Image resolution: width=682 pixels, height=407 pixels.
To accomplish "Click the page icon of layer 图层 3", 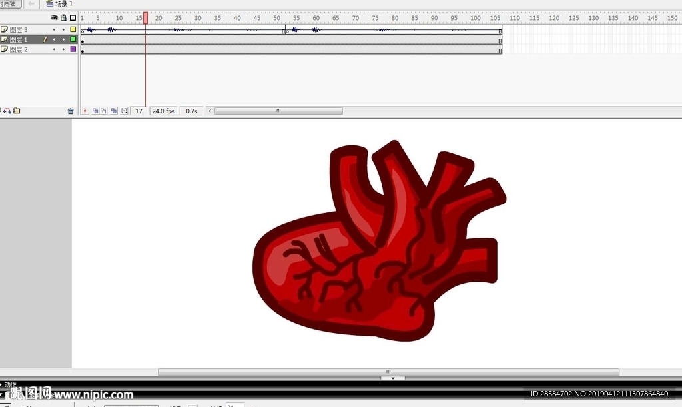I will [x=4, y=29].
